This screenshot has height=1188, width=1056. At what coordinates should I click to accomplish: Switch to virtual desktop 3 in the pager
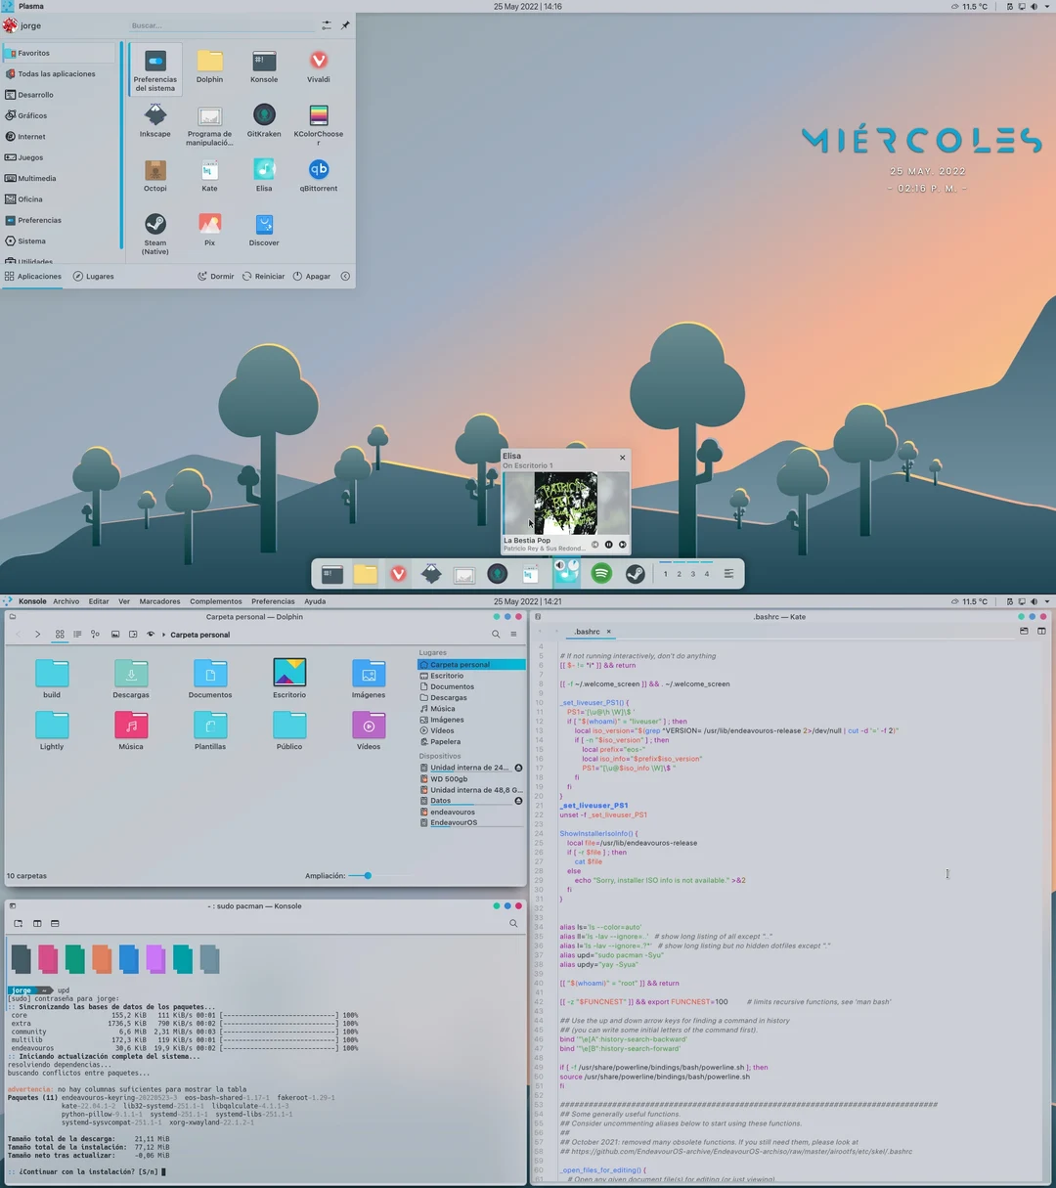click(692, 574)
